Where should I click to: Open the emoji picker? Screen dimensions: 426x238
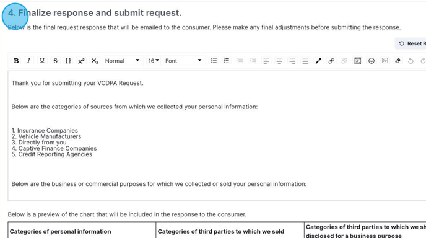pyautogui.click(x=372, y=61)
